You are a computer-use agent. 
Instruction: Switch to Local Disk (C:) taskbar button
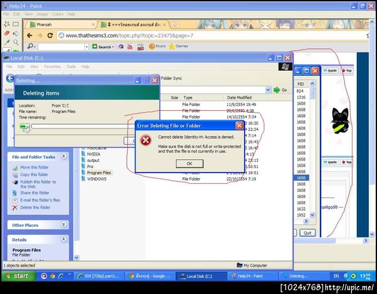[201, 276]
